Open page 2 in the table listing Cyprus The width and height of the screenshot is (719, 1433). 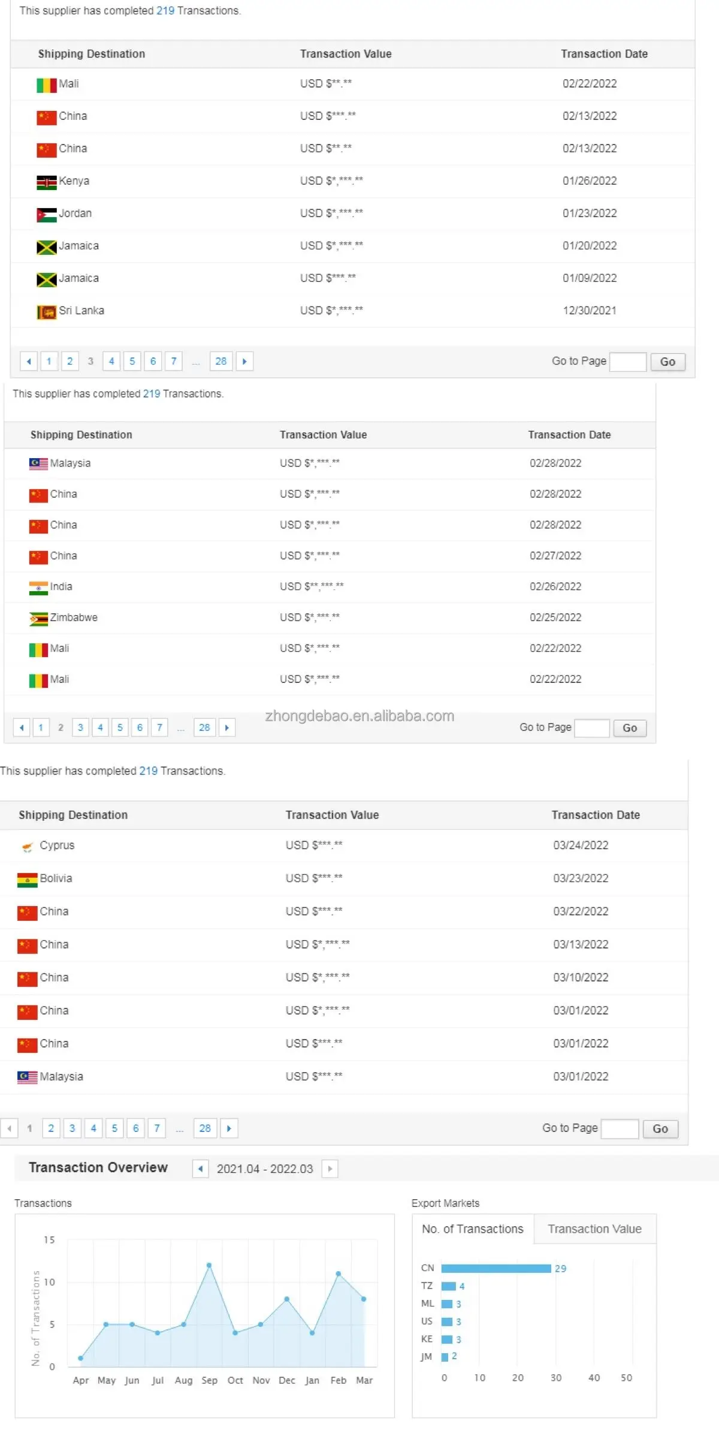pyautogui.click(x=51, y=1128)
